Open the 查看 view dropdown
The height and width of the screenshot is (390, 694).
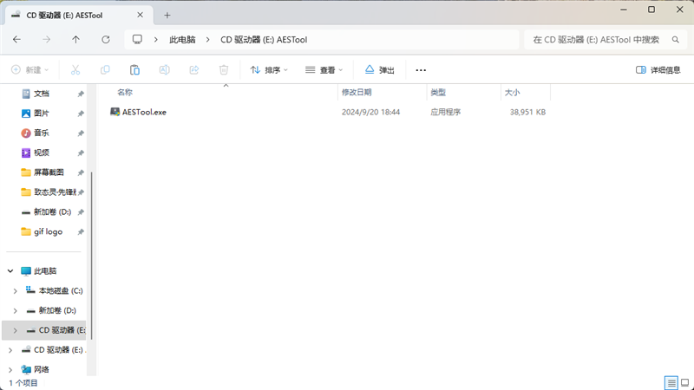(x=324, y=70)
